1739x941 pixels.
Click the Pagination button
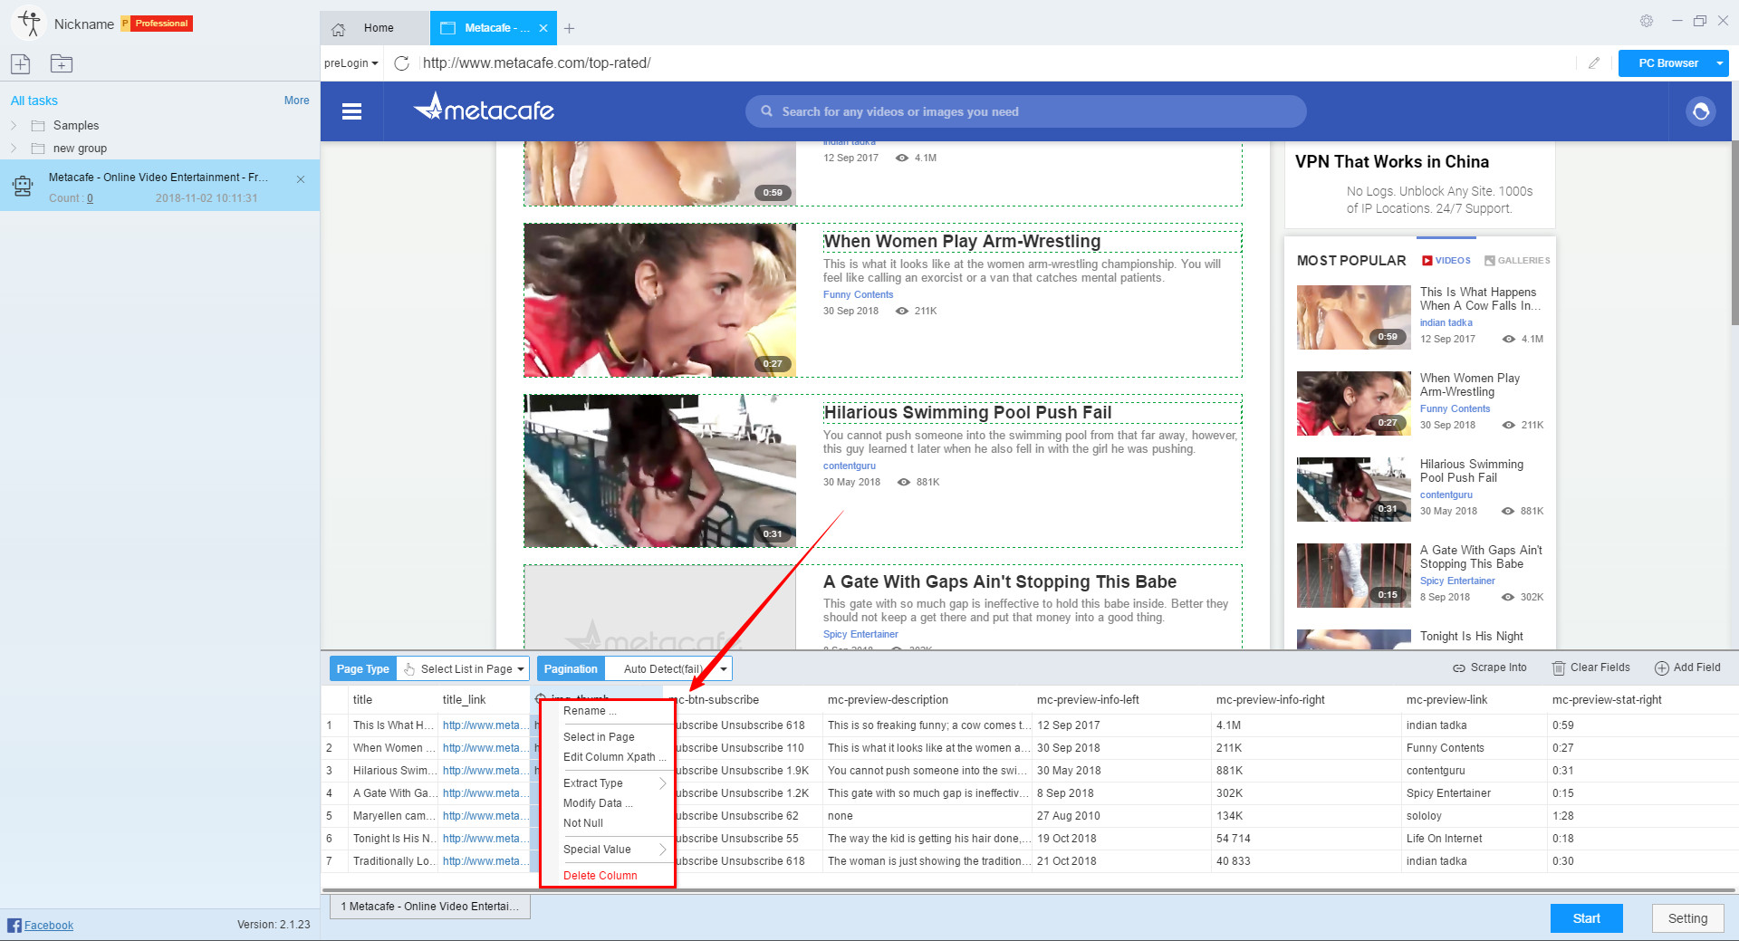coord(571,669)
